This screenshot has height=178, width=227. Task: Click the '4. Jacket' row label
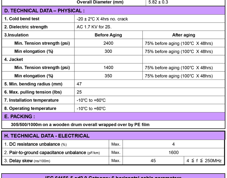[x=14, y=59]
